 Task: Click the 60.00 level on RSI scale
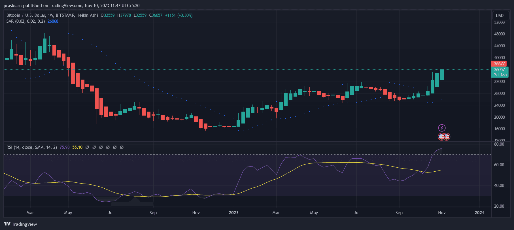click(499, 165)
